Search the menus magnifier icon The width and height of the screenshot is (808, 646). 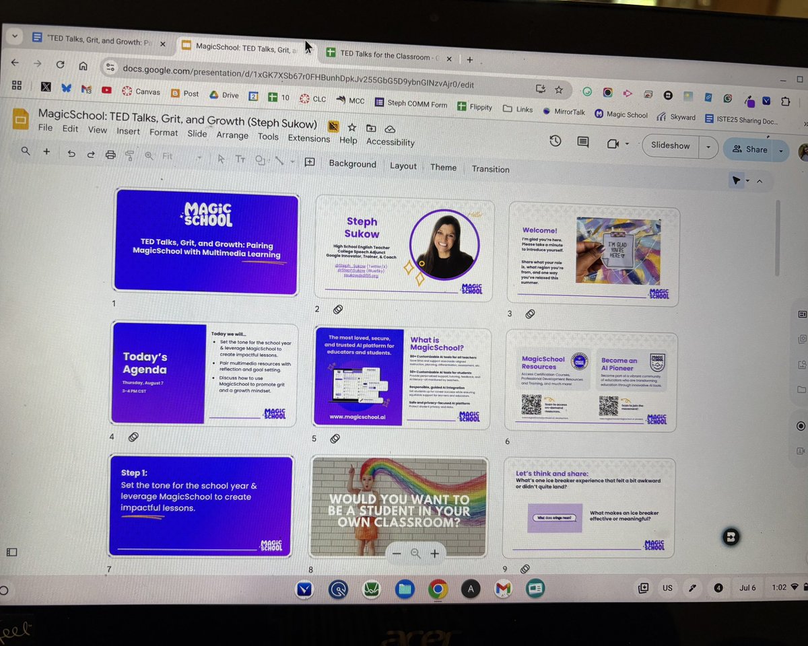pos(26,151)
